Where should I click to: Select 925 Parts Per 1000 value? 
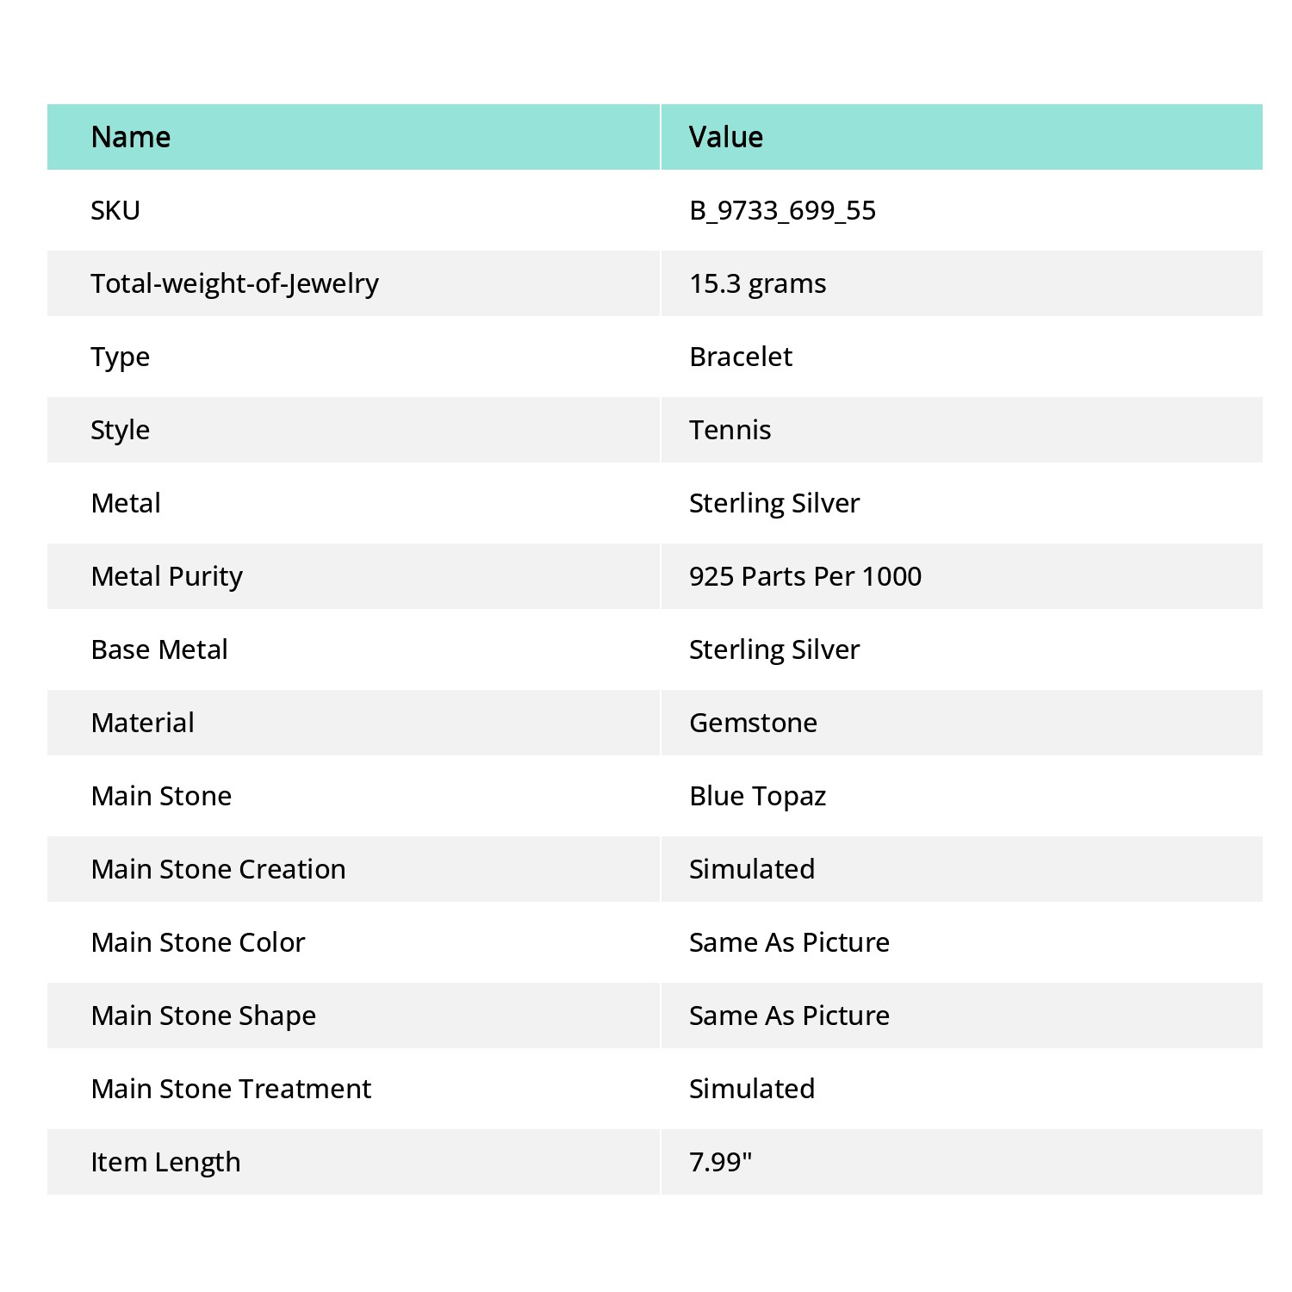805,576
